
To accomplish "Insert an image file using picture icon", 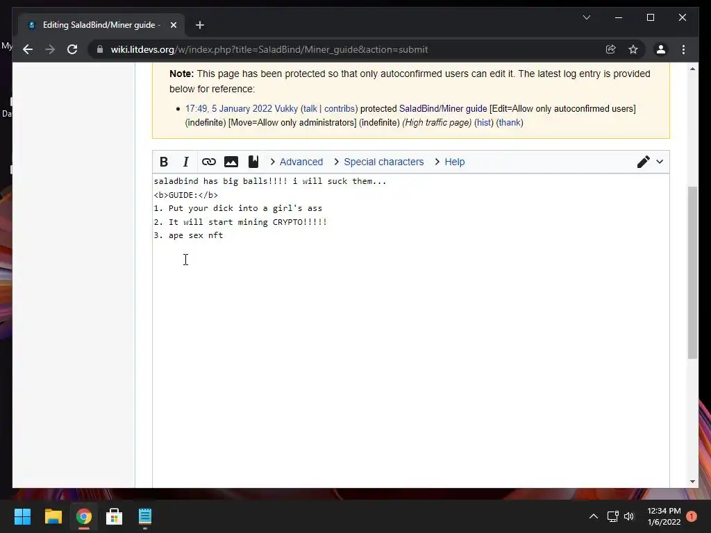I will click(x=231, y=162).
